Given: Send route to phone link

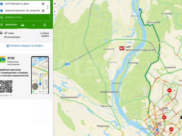Looking at the screenshot, I should tap(25, 46).
